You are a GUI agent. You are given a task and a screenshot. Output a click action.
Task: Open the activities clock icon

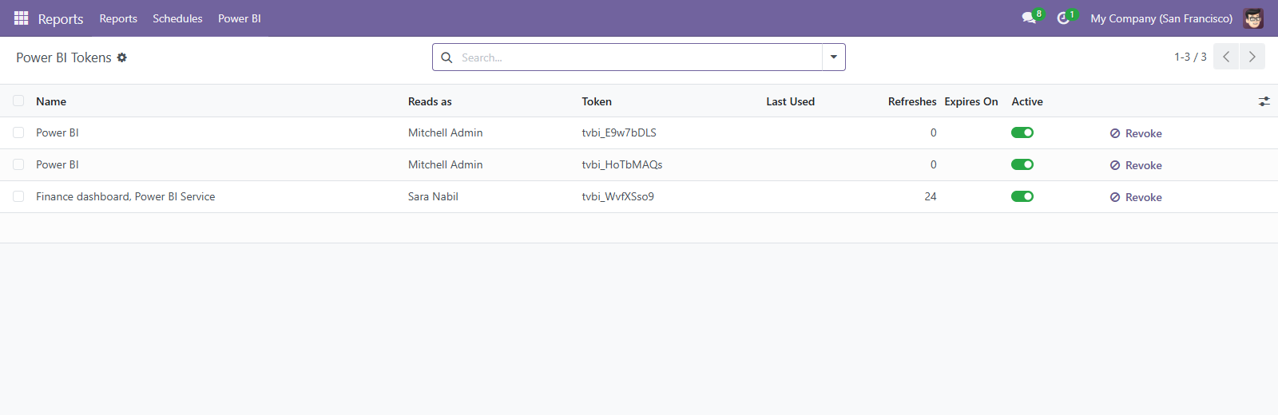(1063, 18)
